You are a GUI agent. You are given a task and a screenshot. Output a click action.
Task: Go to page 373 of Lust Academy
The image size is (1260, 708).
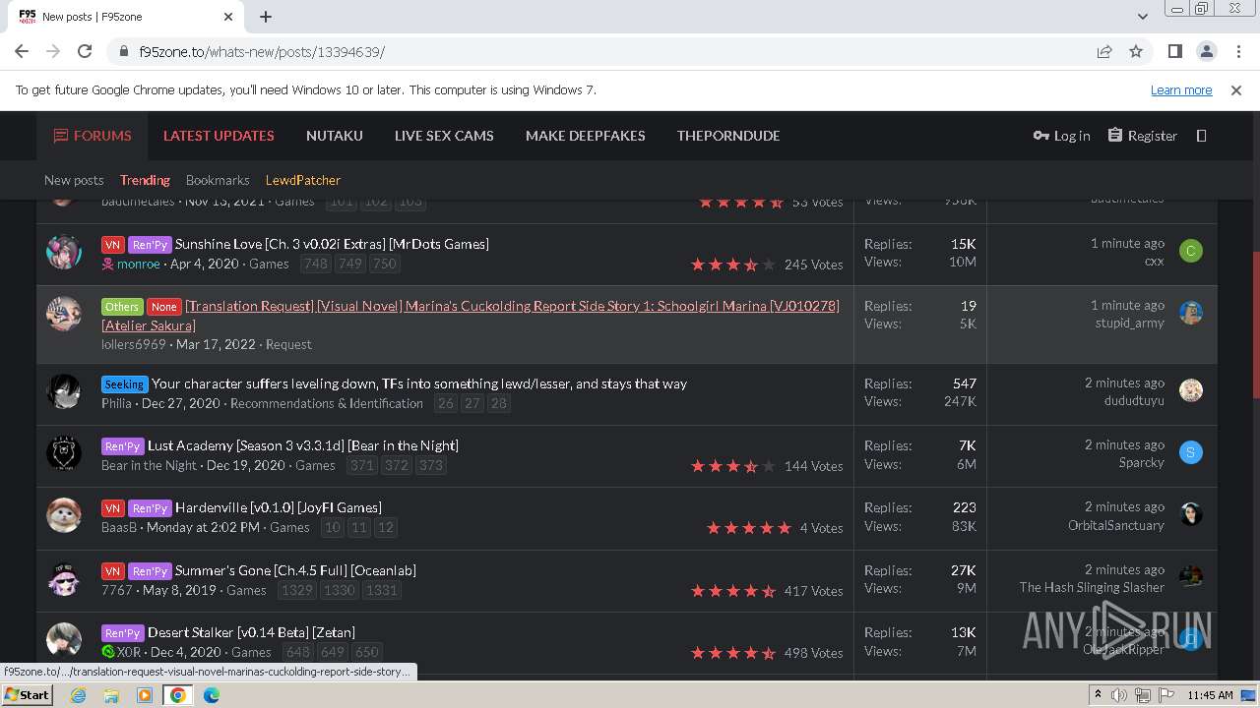pos(430,465)
